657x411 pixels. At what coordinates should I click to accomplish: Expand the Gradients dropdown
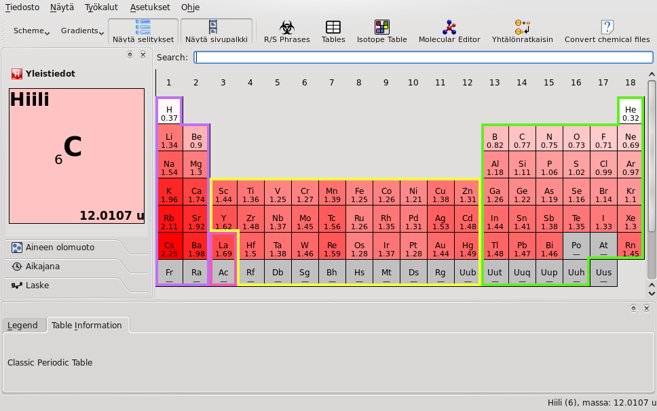82,31
